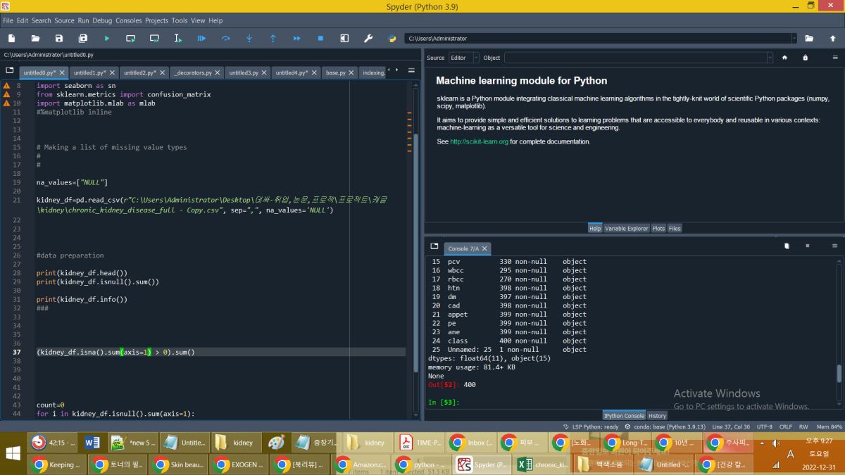Open Help pane options hamburger menu
Image resolution: width=845 pixels, height=475 pixels.
[834, 58]
